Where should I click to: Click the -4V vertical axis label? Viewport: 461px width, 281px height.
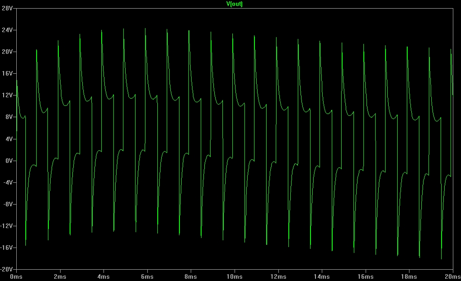coord(8,182)
